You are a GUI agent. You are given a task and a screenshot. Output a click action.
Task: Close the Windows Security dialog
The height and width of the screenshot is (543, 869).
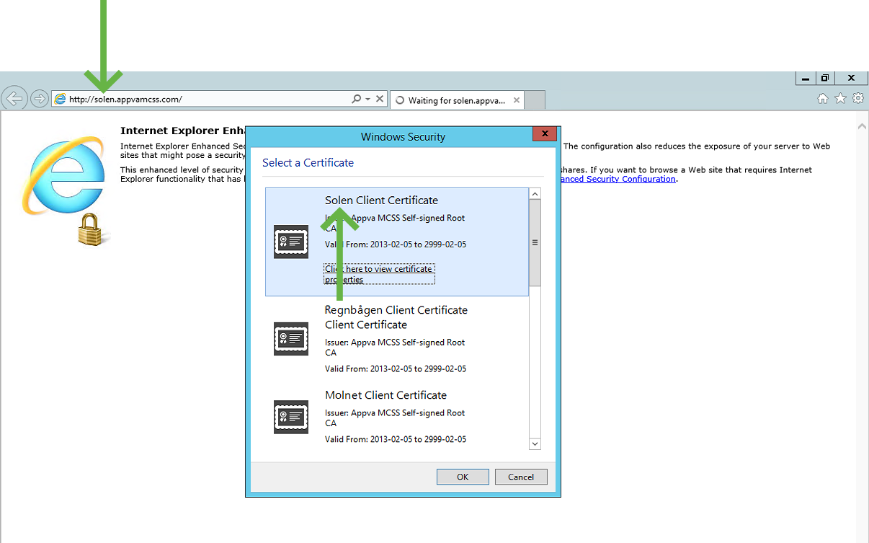(x=544, y=134)
